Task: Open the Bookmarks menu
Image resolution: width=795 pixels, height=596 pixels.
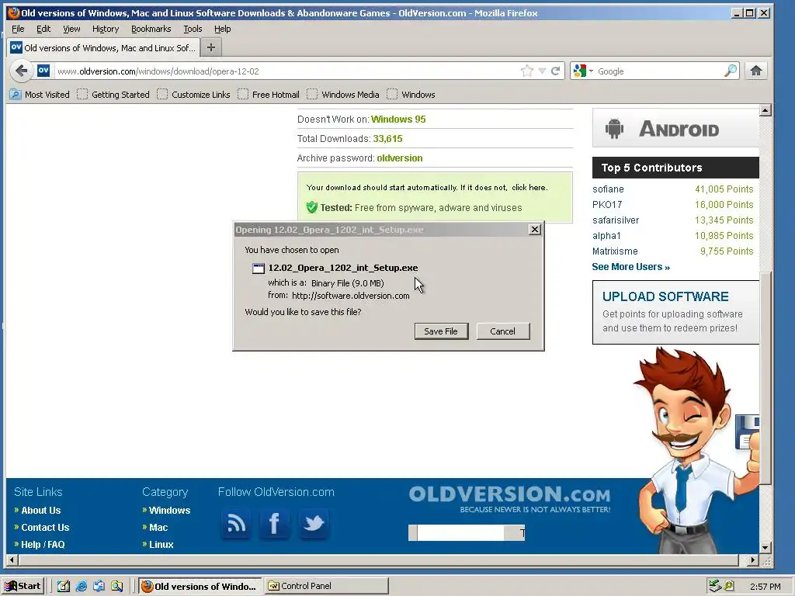Action: [x=151, y=29]
